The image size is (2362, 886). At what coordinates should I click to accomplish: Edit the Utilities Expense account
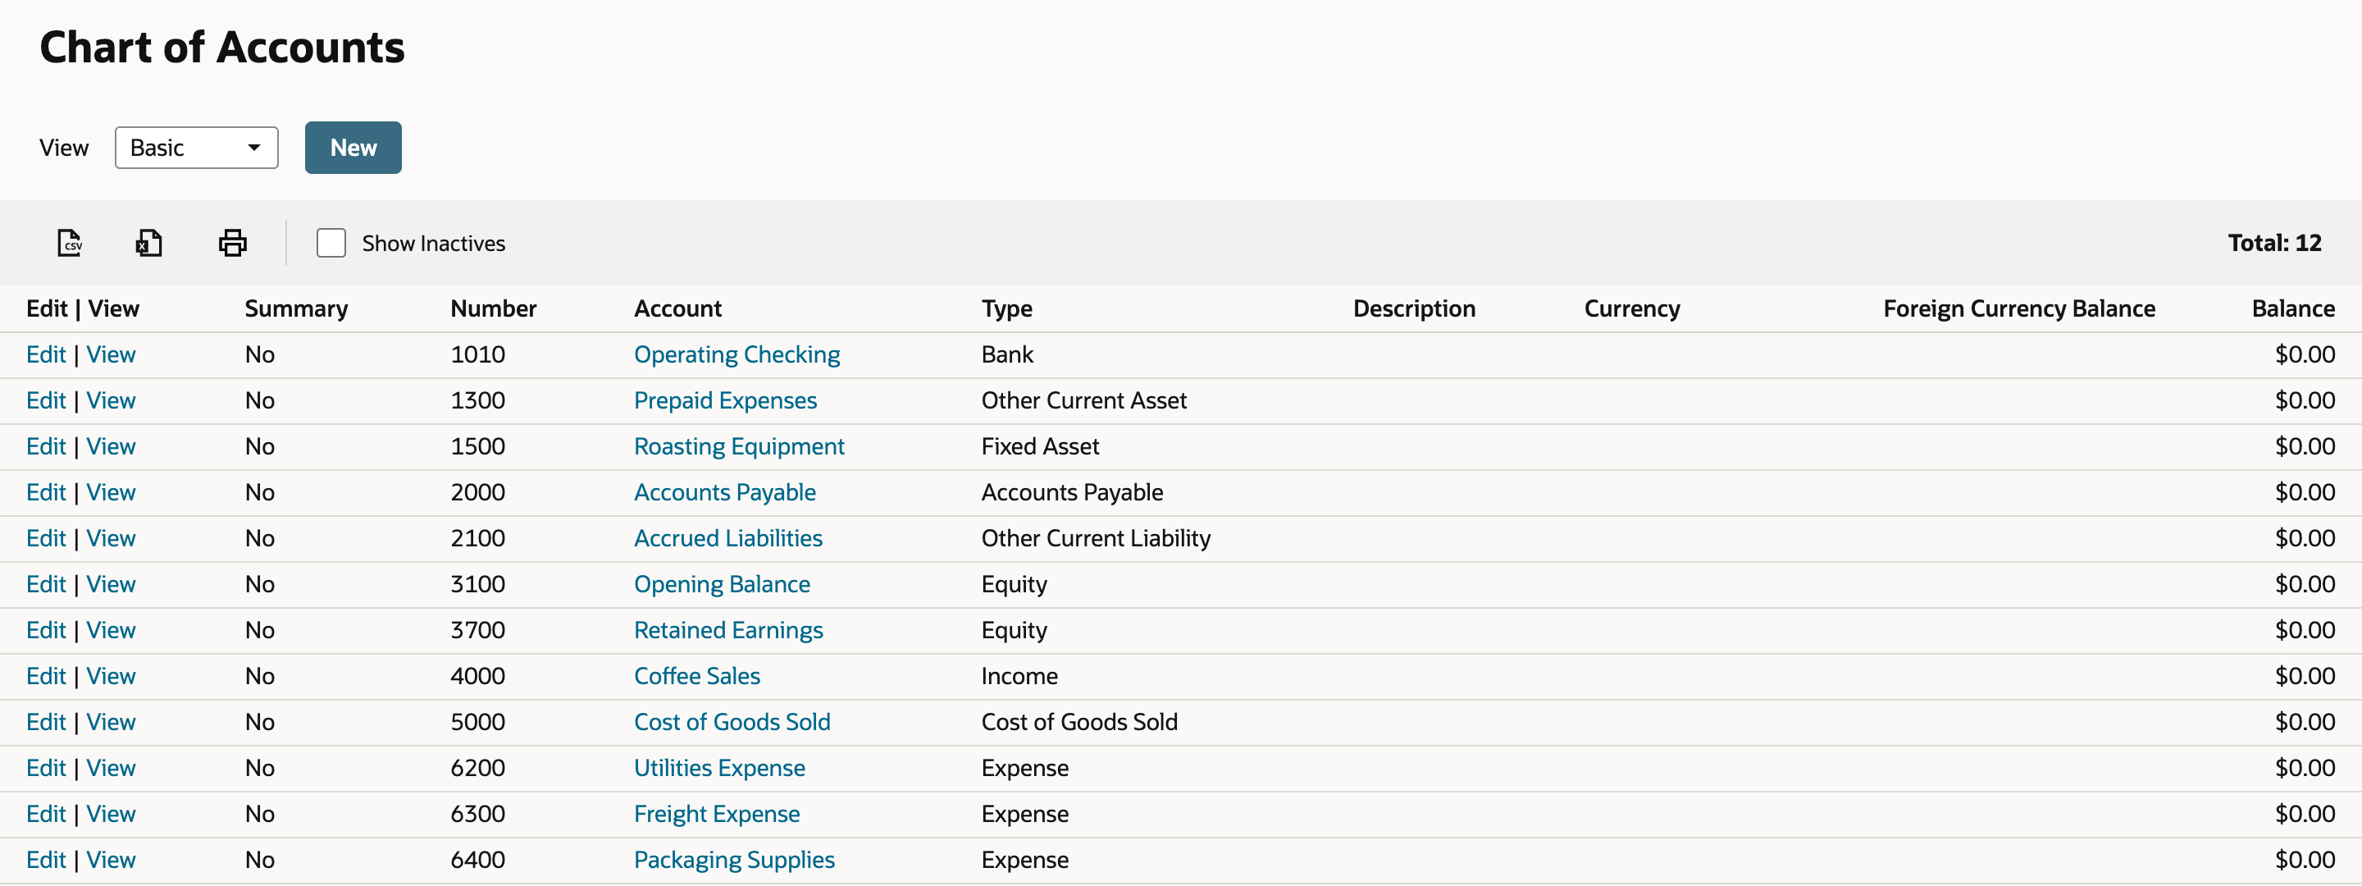[46, 768]
